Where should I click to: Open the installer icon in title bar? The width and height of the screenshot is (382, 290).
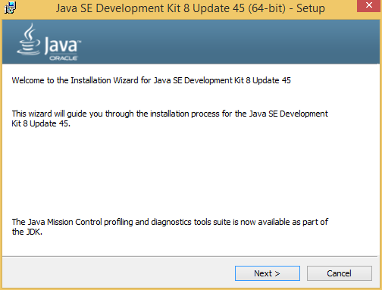(10, 8)
